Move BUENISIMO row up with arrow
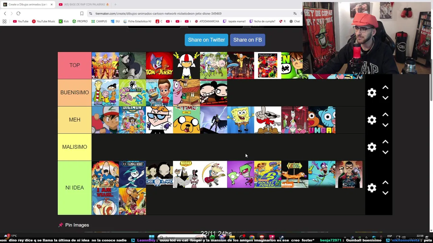The image size is (433, 243). [x=385, y=87]
